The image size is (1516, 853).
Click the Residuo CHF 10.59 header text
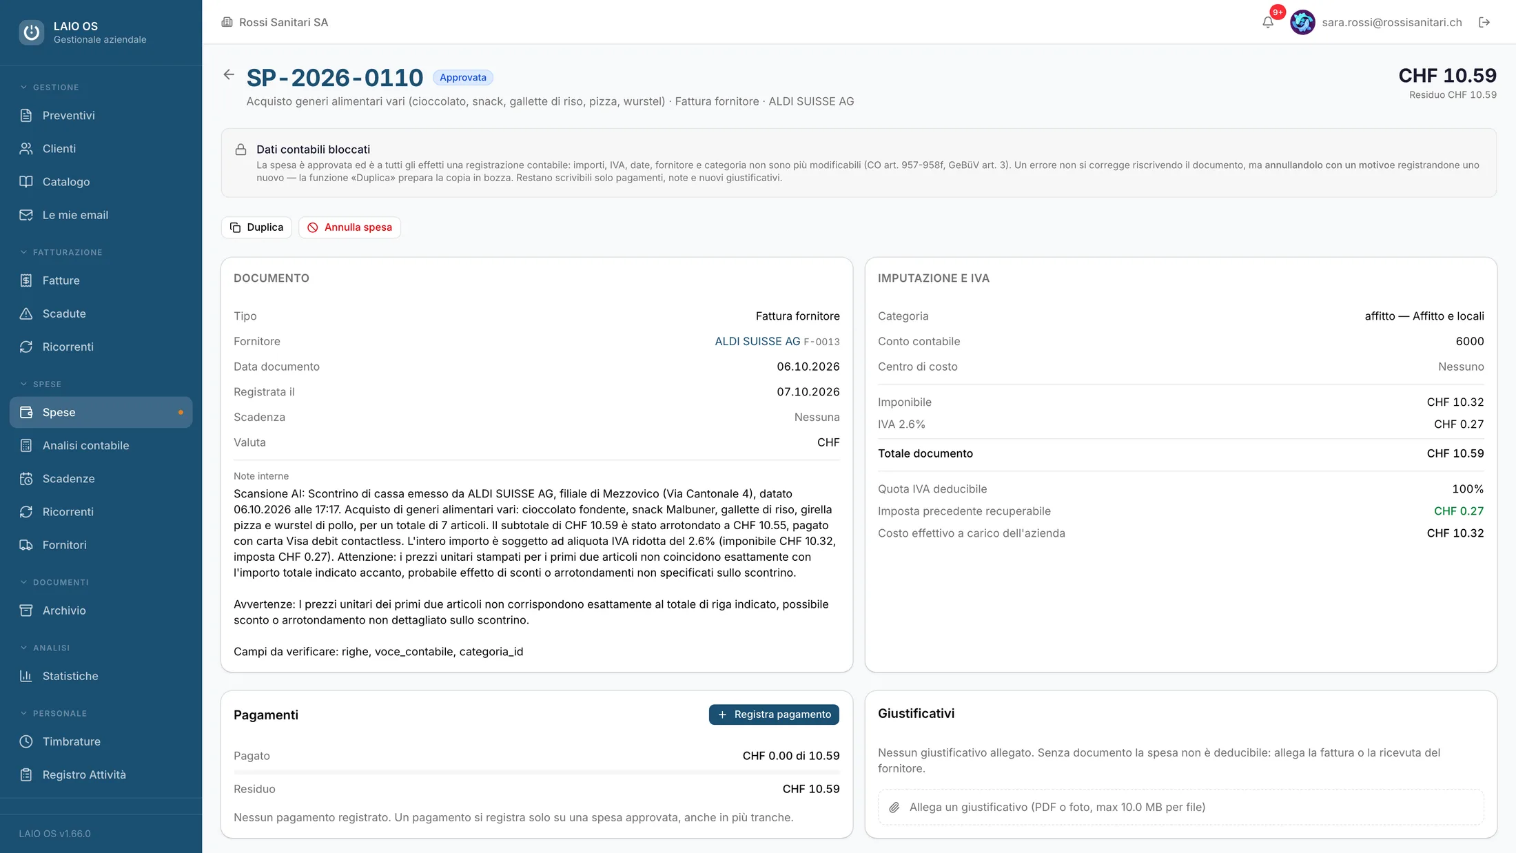click(1453, 94)
